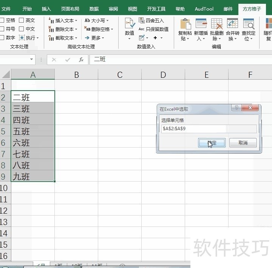Click the 更多 arrow icon

[x=87, y=38]
